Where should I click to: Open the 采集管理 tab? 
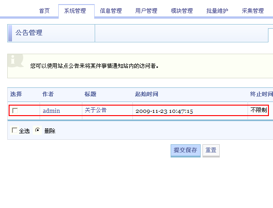(253, 11)
